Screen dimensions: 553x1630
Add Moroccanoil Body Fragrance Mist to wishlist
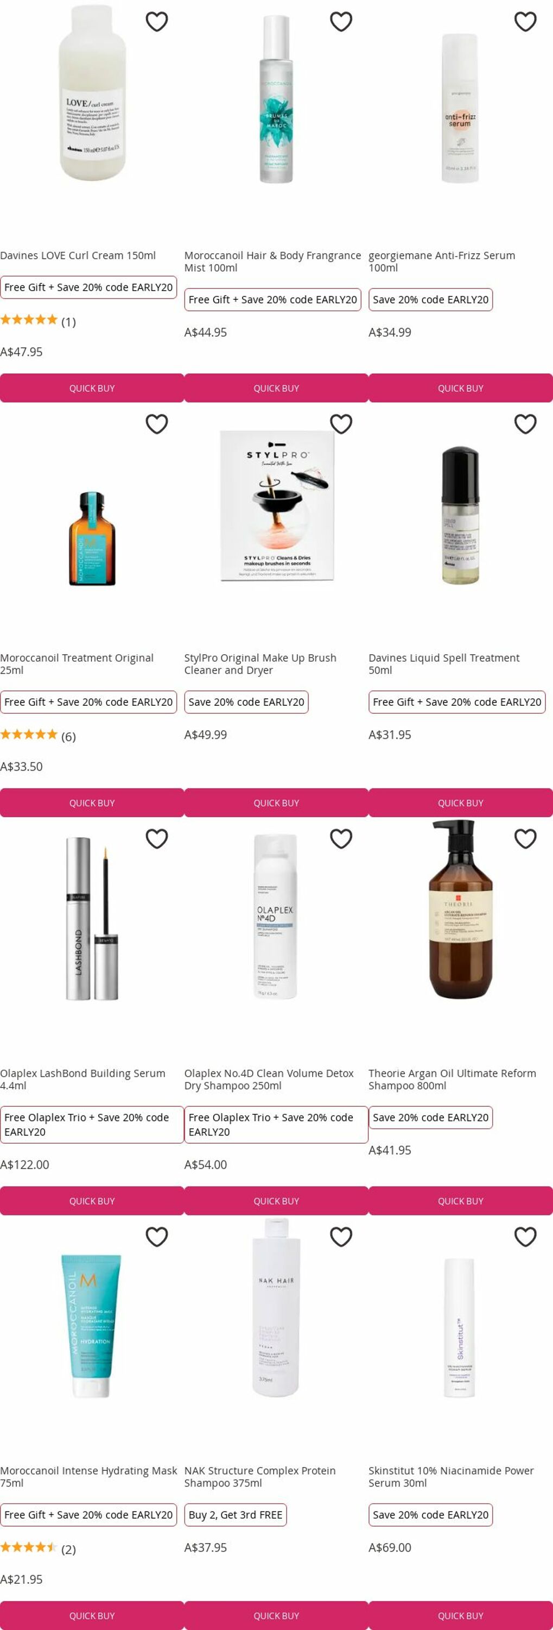(x=341, y=22)
